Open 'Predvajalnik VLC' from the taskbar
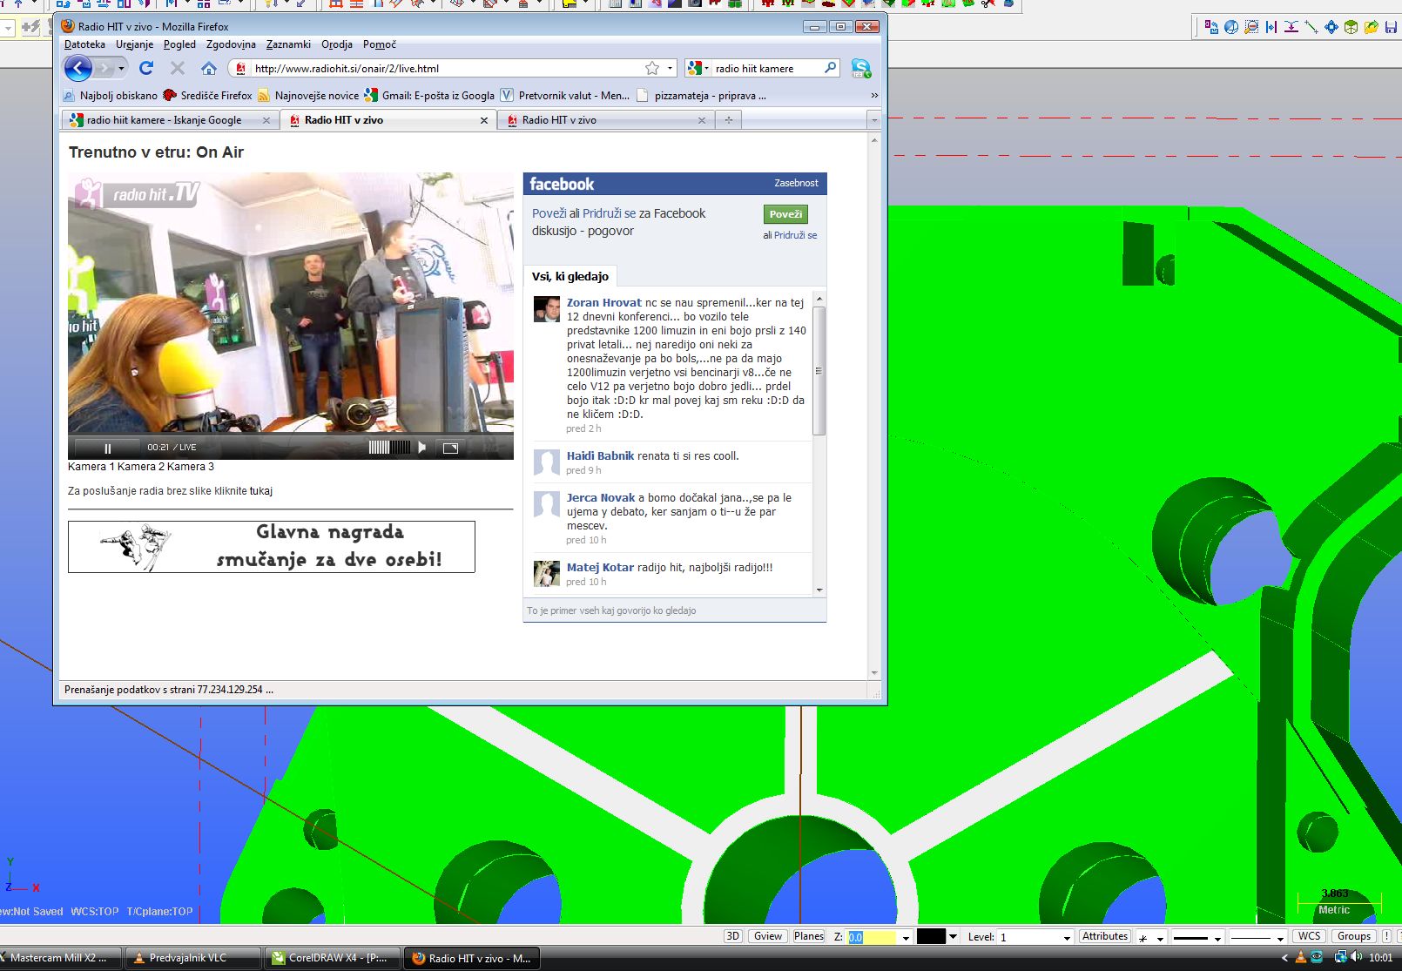Screen dimensions: 1402x971 (x=193, y=958)
